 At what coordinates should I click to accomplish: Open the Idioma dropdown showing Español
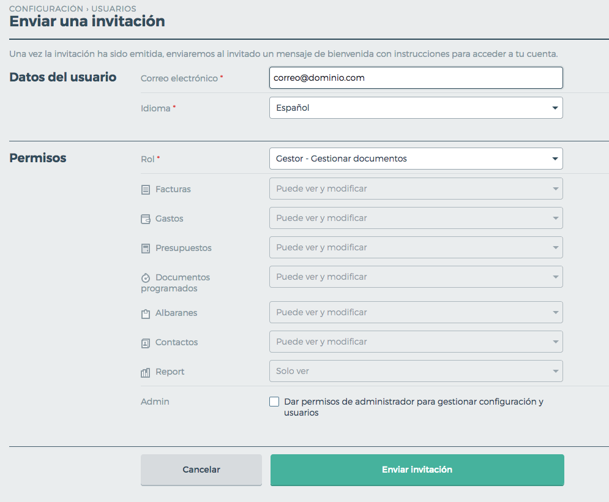(416, 108)
